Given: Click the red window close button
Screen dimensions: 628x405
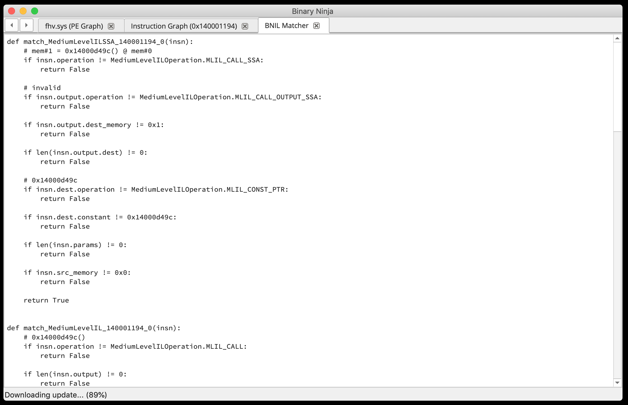Looking at the screenshot, I should point(12,11).
